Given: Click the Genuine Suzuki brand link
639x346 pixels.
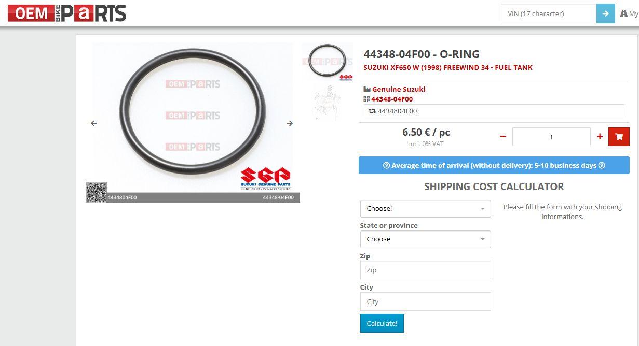Looking at the screenshot, I should point(398,89).
